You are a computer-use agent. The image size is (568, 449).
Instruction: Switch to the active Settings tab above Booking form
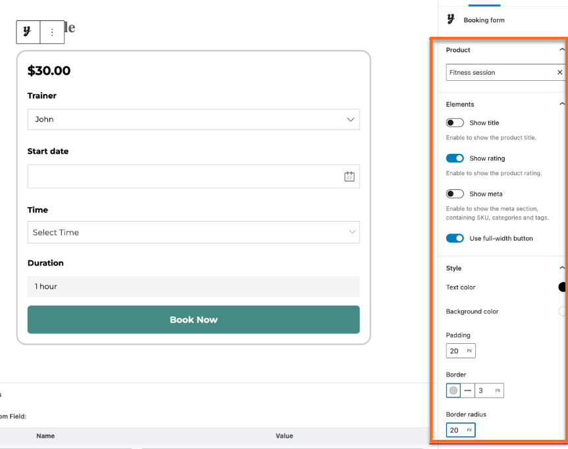coord(485,3)
